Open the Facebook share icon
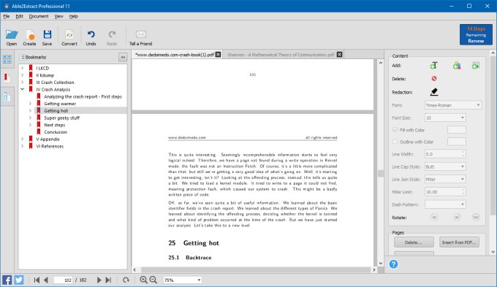 pos(7,280)
